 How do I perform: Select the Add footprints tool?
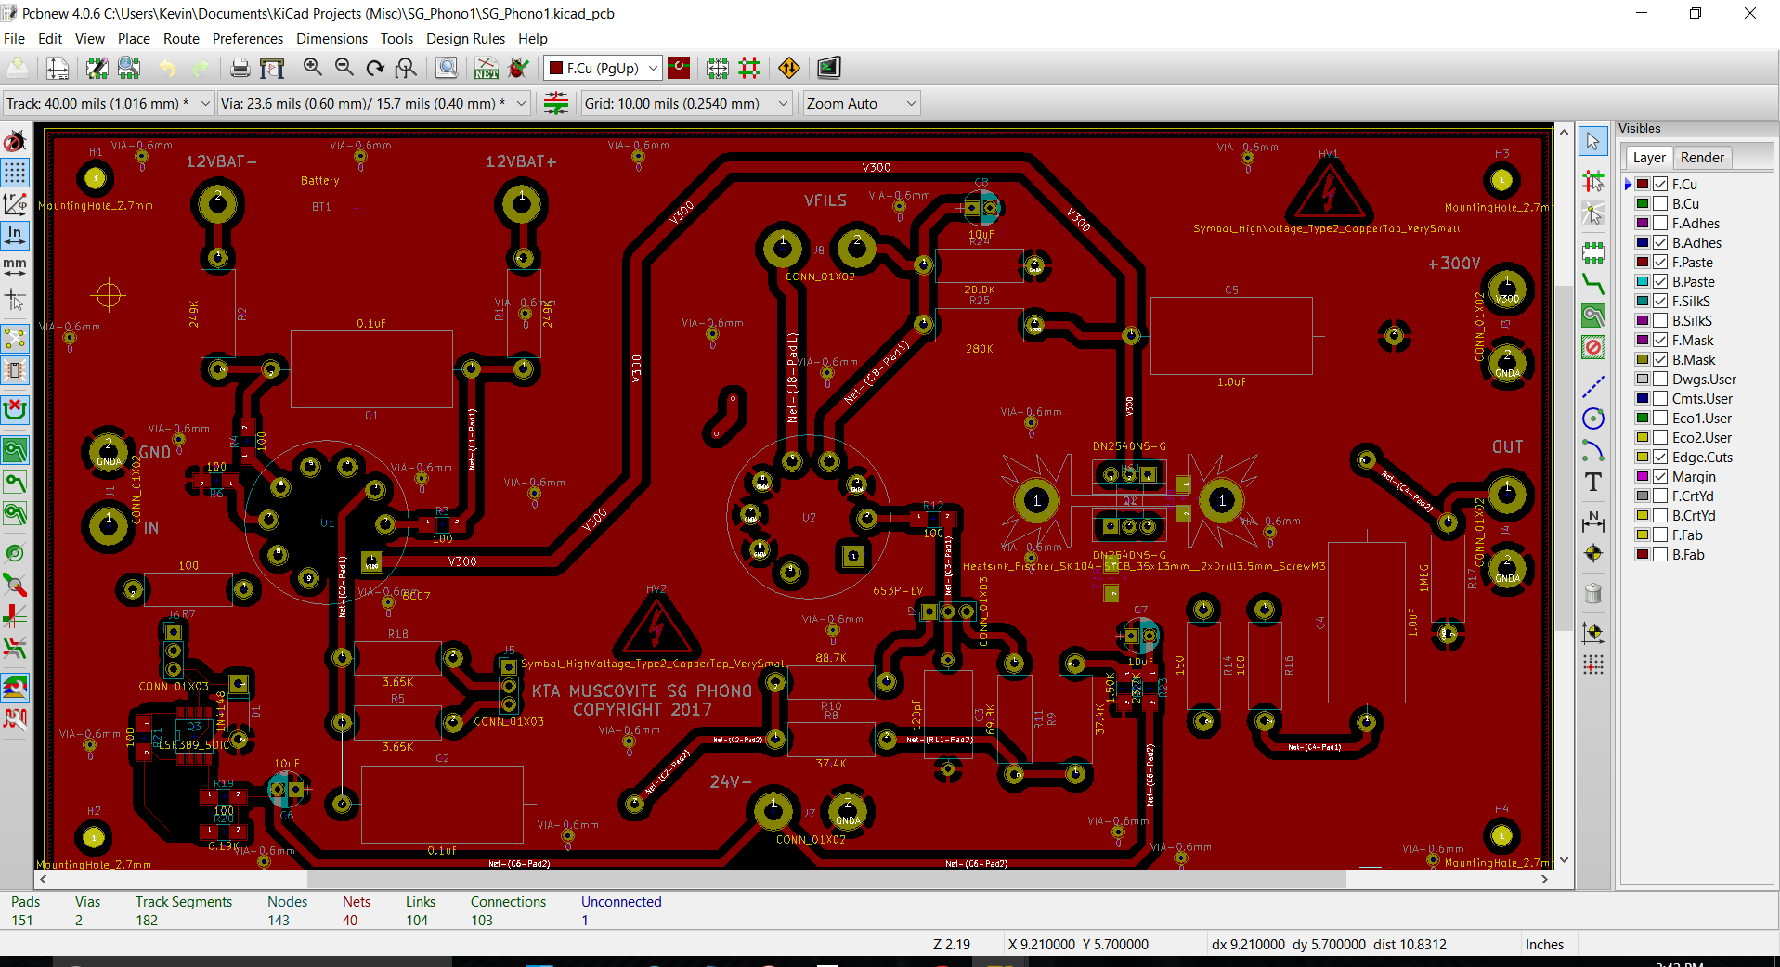(x=1593, y=252)
